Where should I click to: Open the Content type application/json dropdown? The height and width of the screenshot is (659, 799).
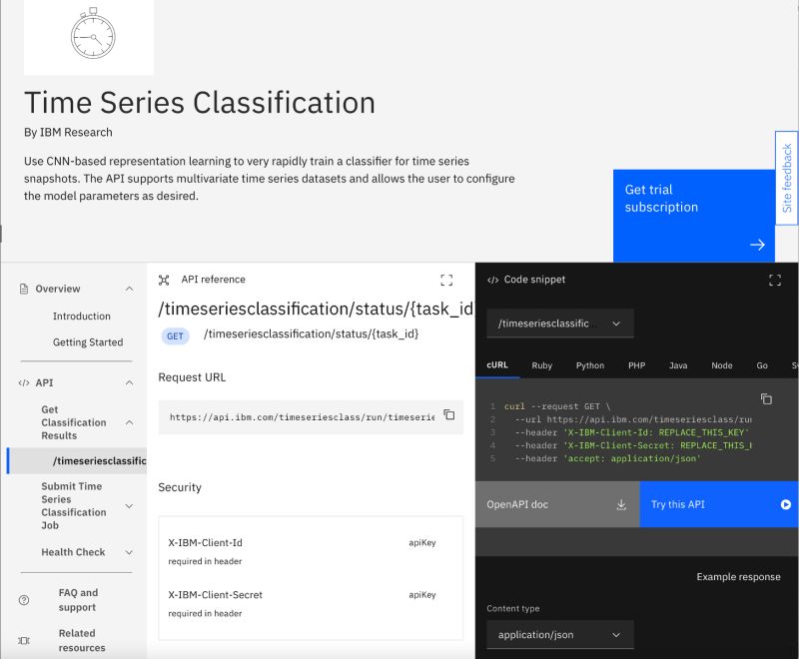(x=560, y=635)
